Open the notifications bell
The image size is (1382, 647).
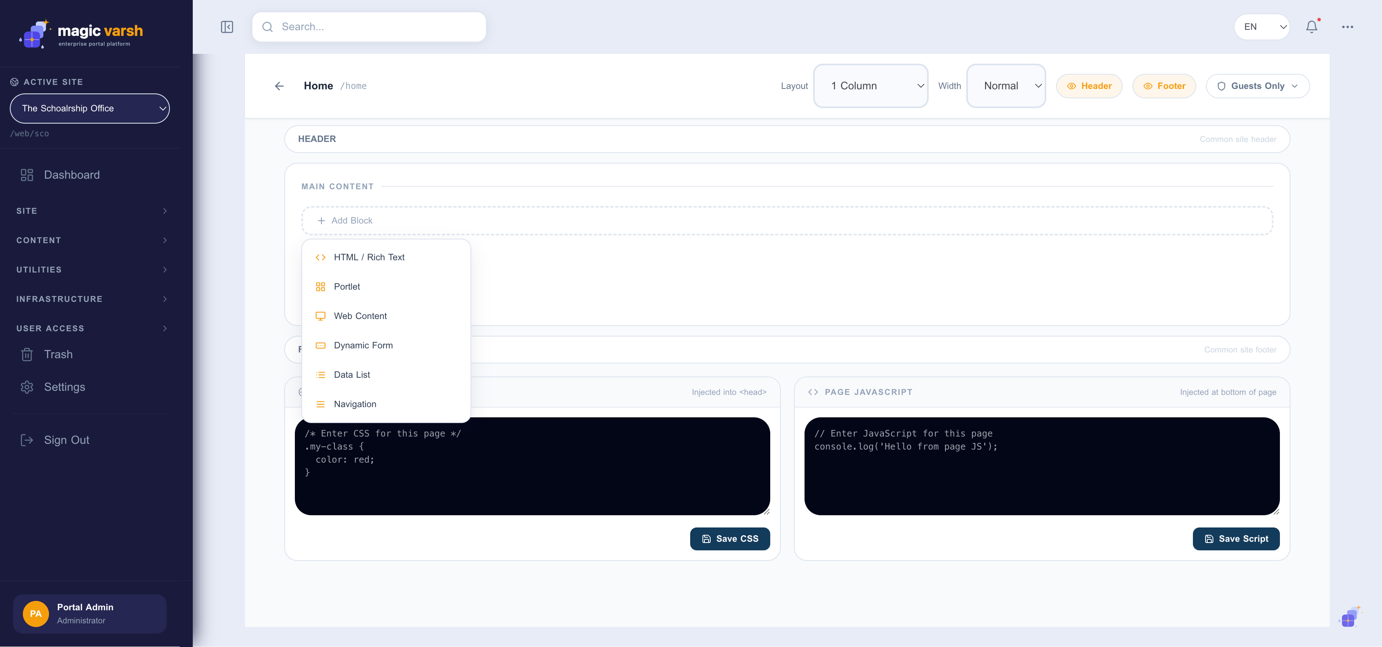point(1312,27)
